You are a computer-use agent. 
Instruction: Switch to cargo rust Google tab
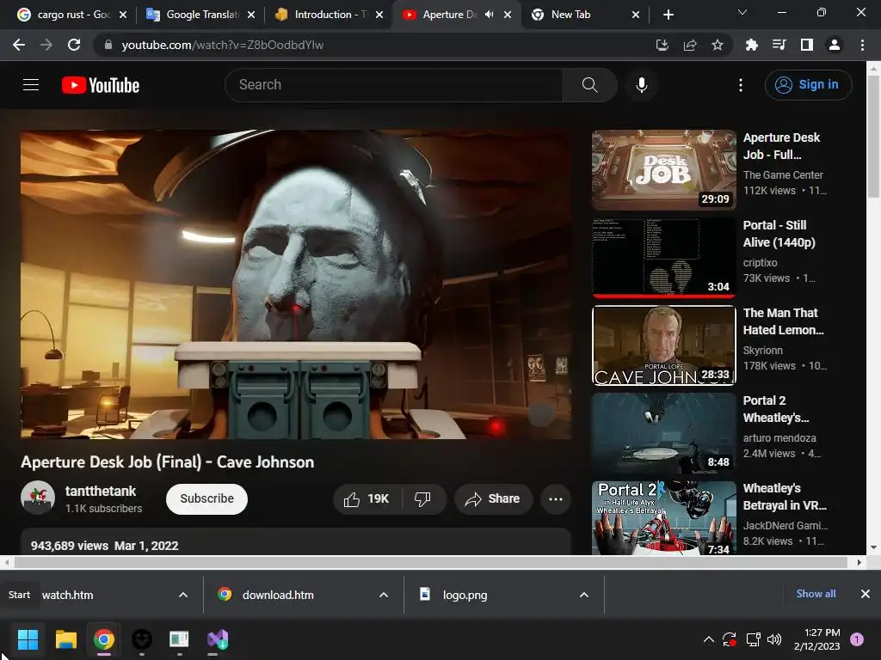(x=72, y=15)
